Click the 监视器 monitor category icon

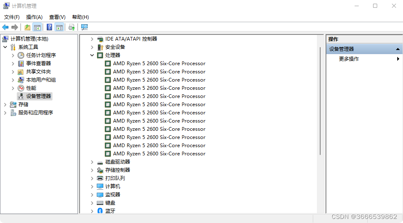(100, 195)
